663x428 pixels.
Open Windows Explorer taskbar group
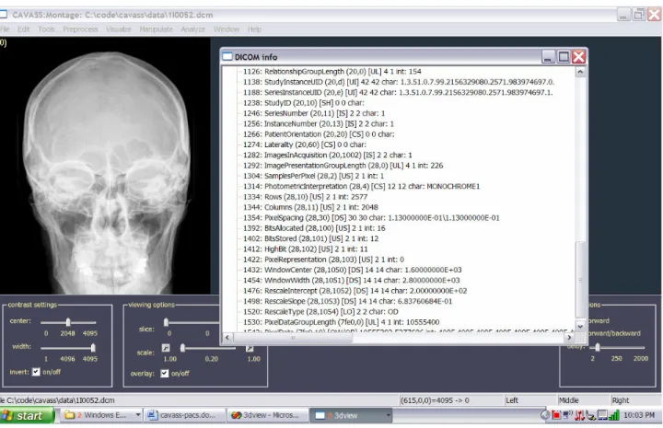click(x=100, y=415)
